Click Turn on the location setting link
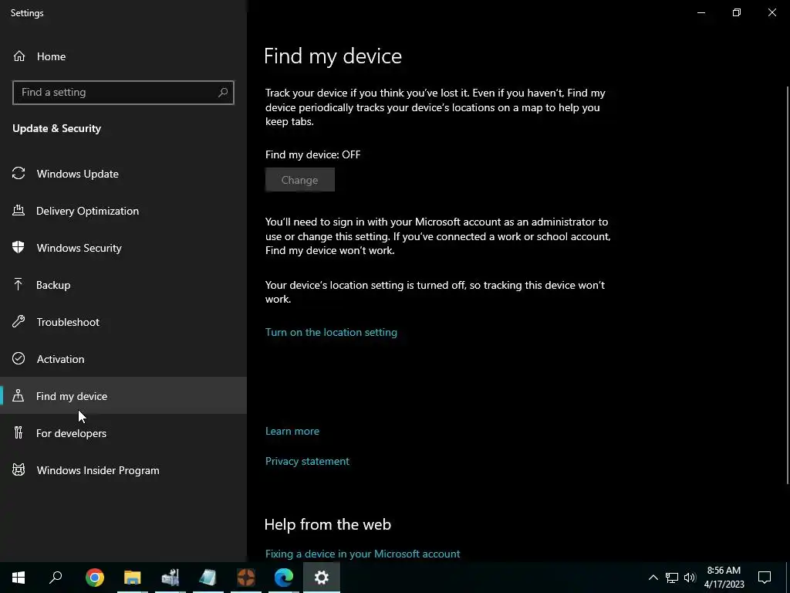The image size is (790, 593). pyautogui.click(x=331, y=332)
